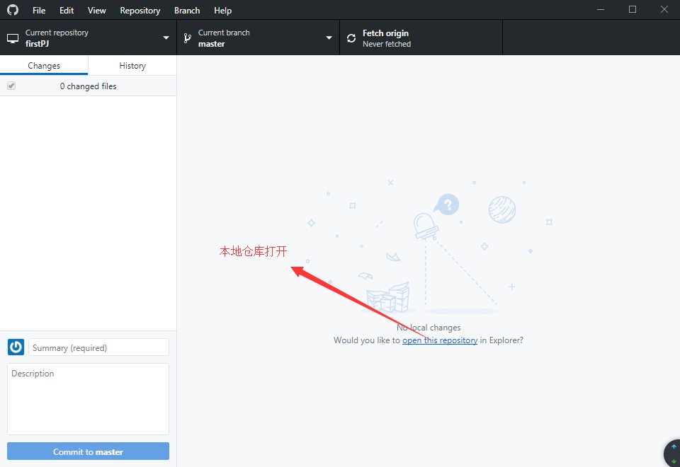This screenshot has height=467, width=680.
Task: Switch to the History tab
Action: 132,65
